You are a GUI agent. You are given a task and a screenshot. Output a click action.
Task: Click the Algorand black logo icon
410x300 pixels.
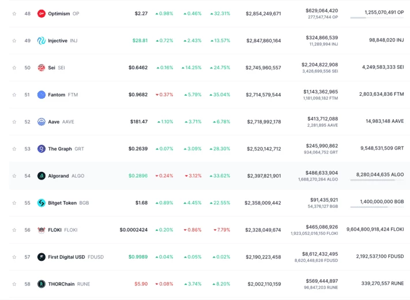click(x=42, y=176)
